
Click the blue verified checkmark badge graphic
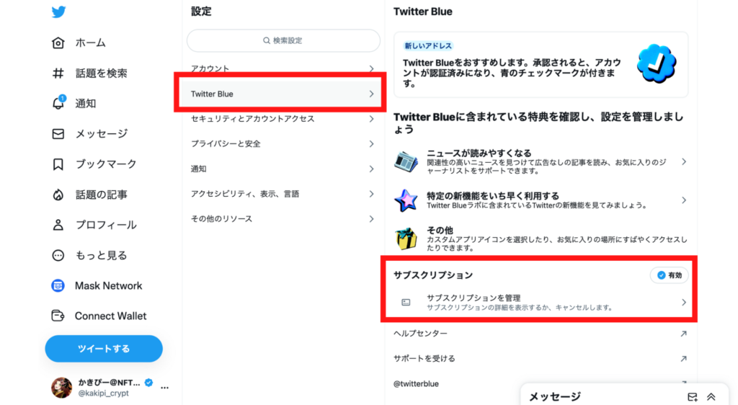pos(657,63)
